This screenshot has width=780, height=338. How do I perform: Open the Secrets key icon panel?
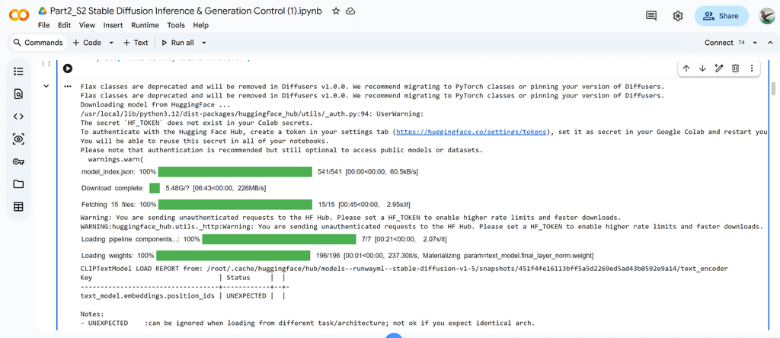pyautogui.click(x=18, y=161)
